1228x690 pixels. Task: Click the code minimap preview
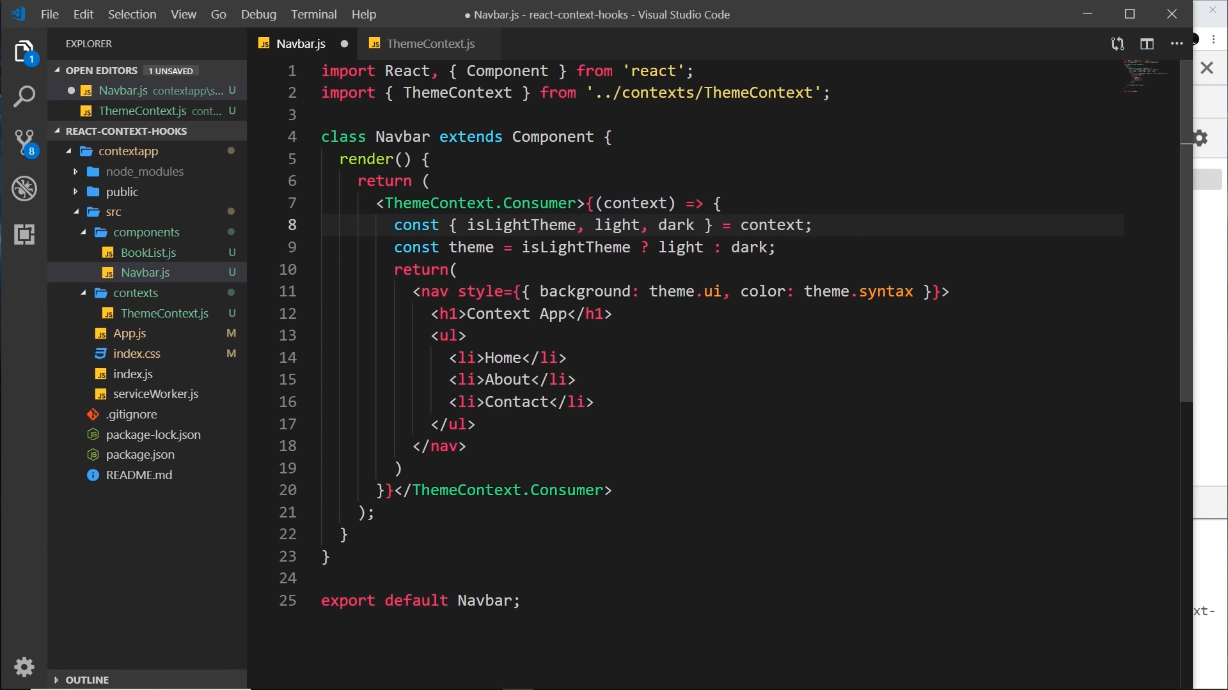[x=1145, y=77]
